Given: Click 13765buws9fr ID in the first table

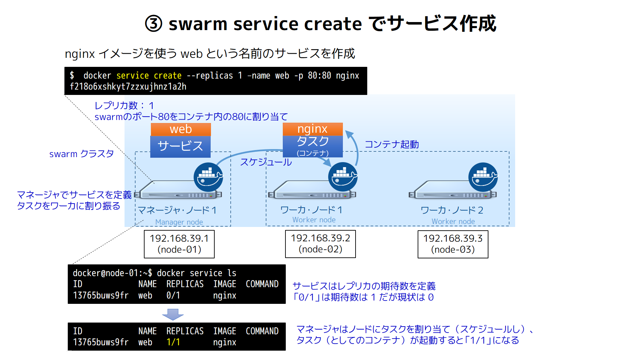Looking at the screenshot, I should tap(100, 295).
